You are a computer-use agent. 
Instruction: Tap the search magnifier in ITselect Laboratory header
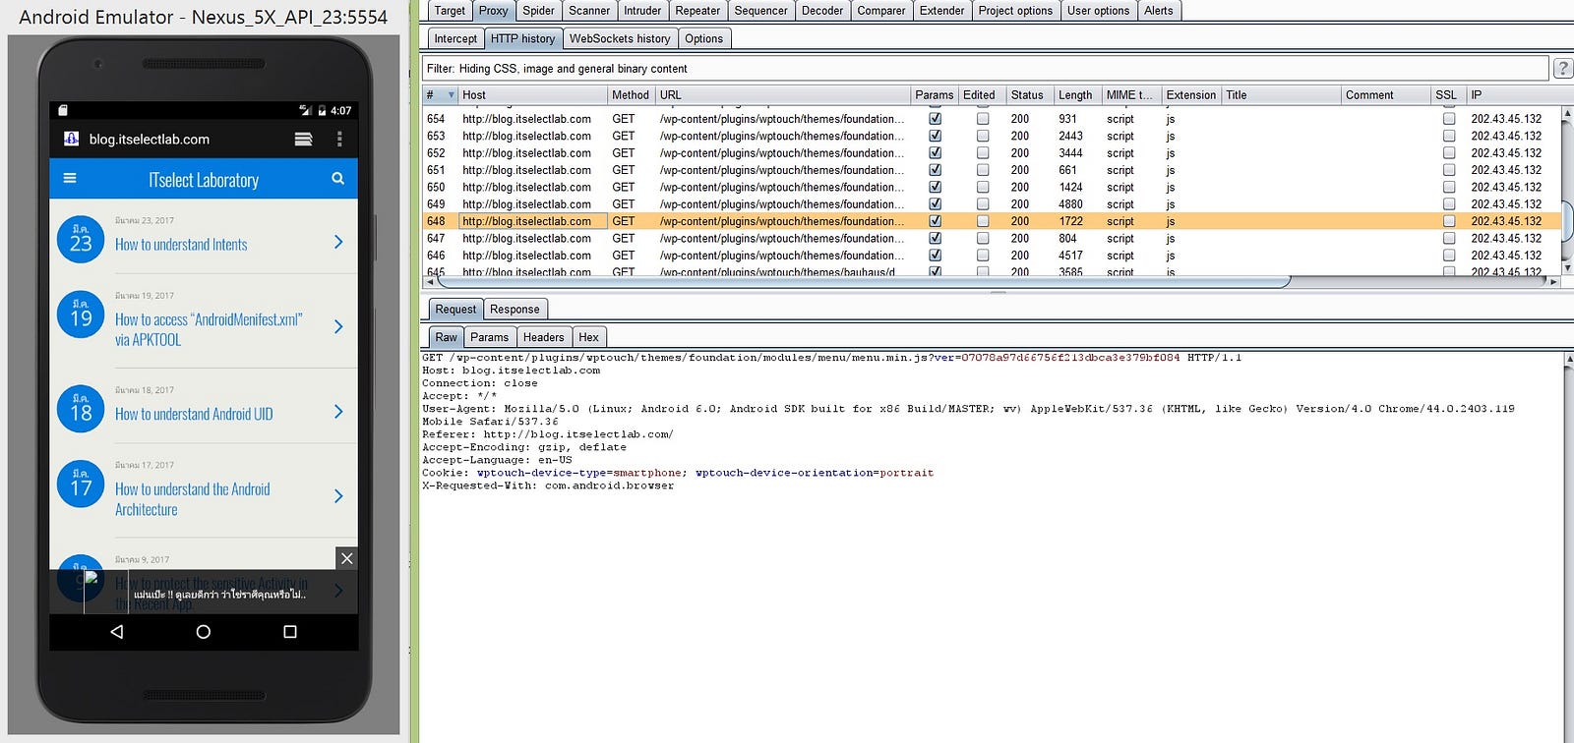[337, 179]
